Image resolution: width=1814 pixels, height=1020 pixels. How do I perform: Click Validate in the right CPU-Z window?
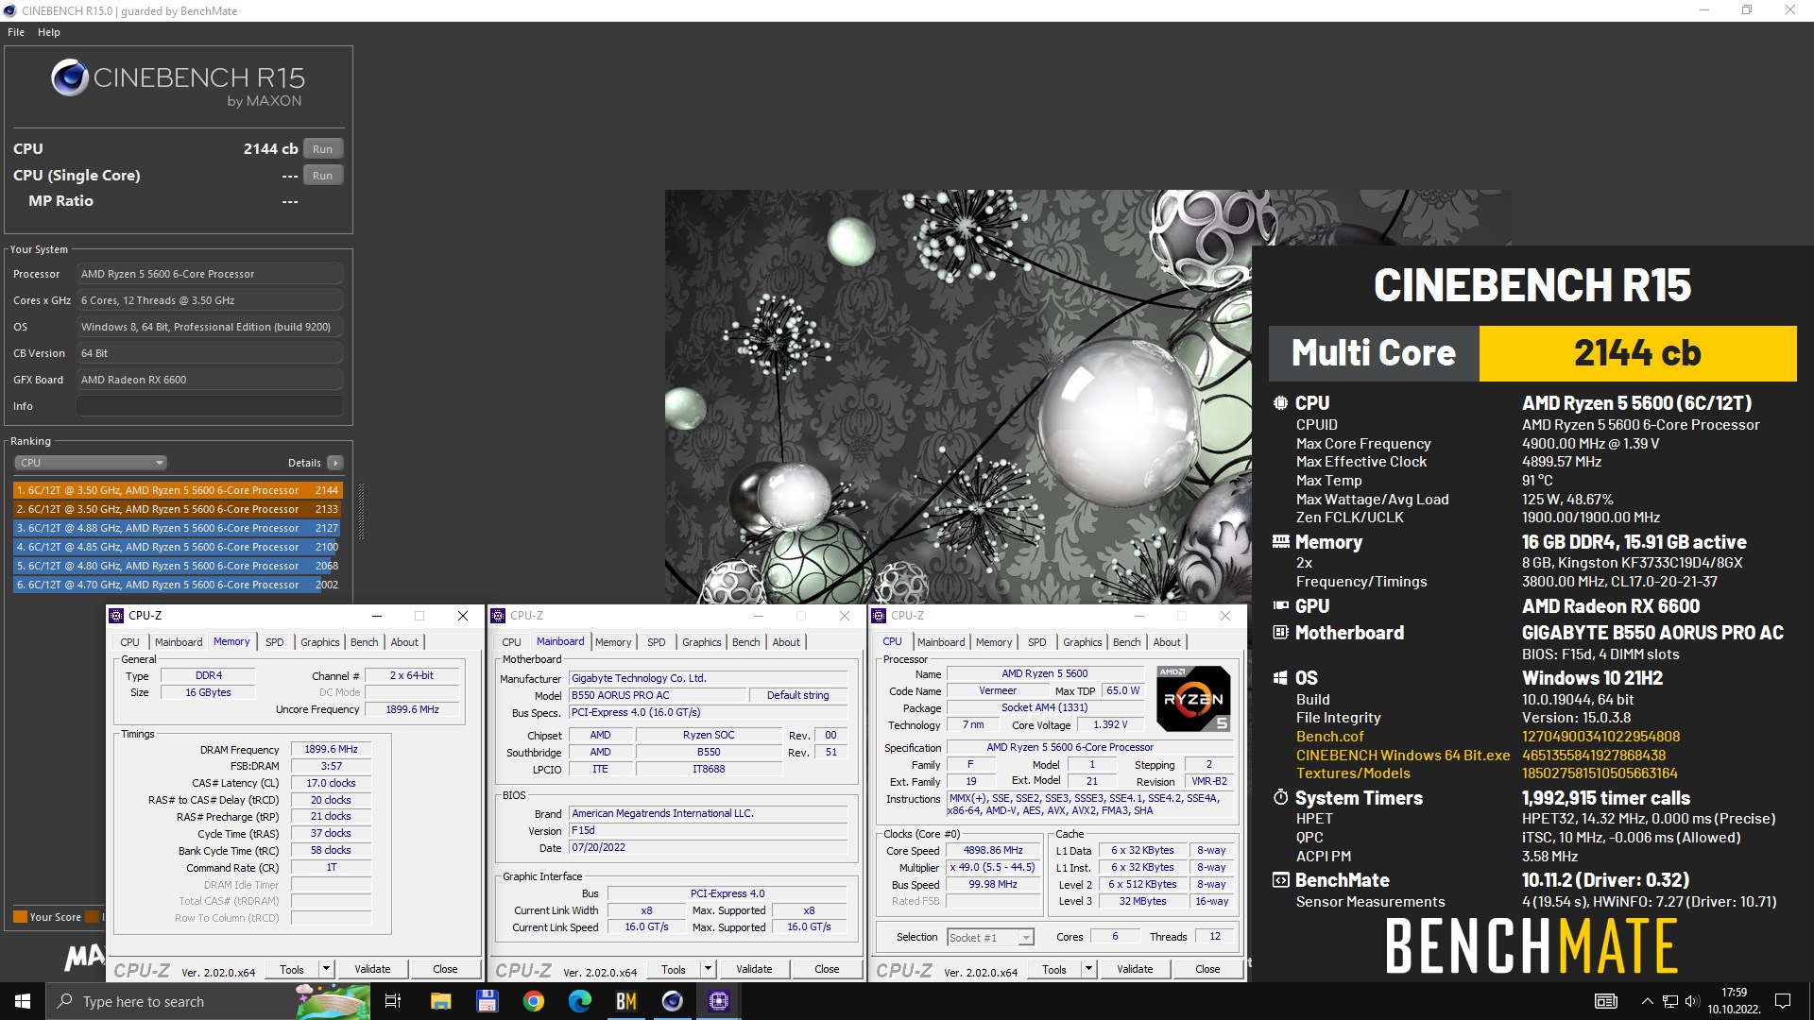(x=1135, y=969)
